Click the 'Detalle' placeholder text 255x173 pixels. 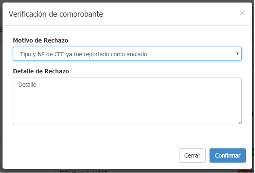[x=27, y=85]
